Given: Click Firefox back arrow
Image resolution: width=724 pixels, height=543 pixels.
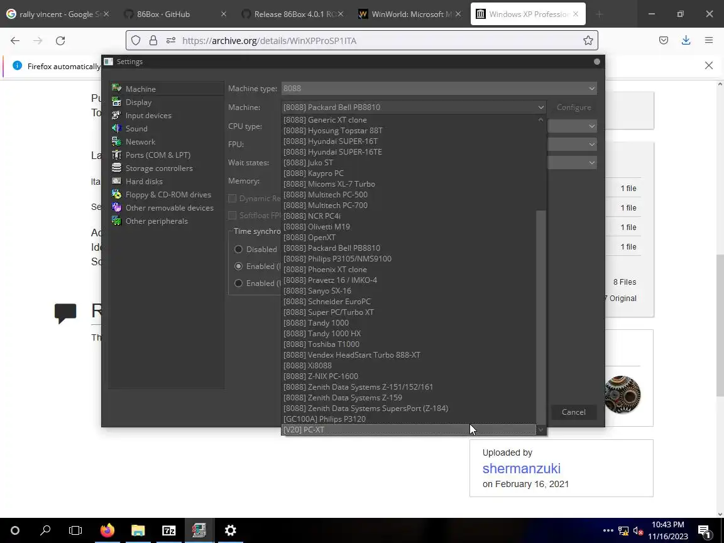Looking at the screenshot, I should [15, 41].
